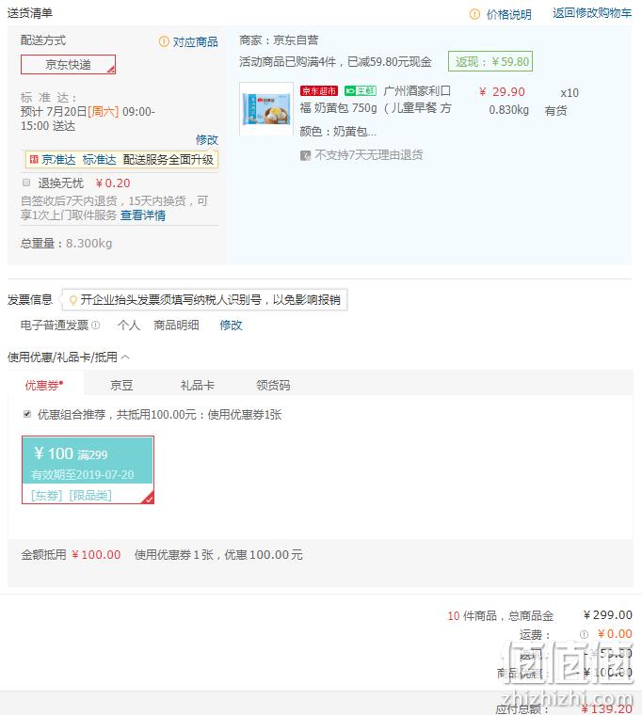Viewport: 642px width, 715px height.
Task: Click the info icon next to 对应商品
Action: (x=164, y=41)
